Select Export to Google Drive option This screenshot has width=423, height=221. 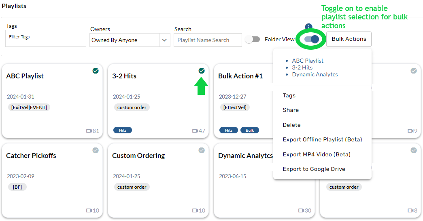coord(314,169)
